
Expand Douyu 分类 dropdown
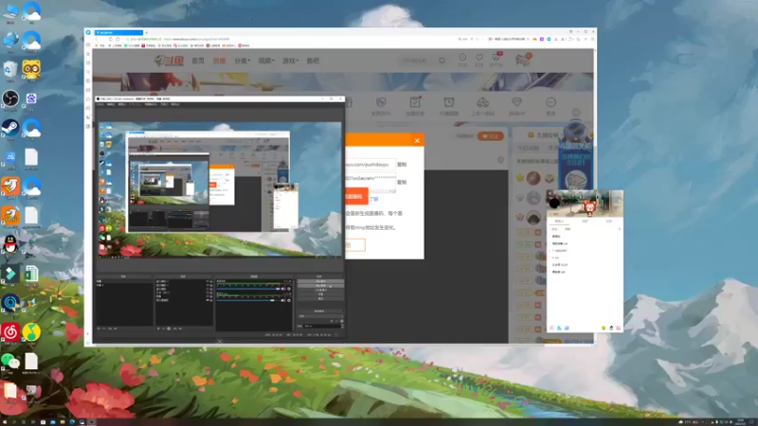(x=243, y=61)
